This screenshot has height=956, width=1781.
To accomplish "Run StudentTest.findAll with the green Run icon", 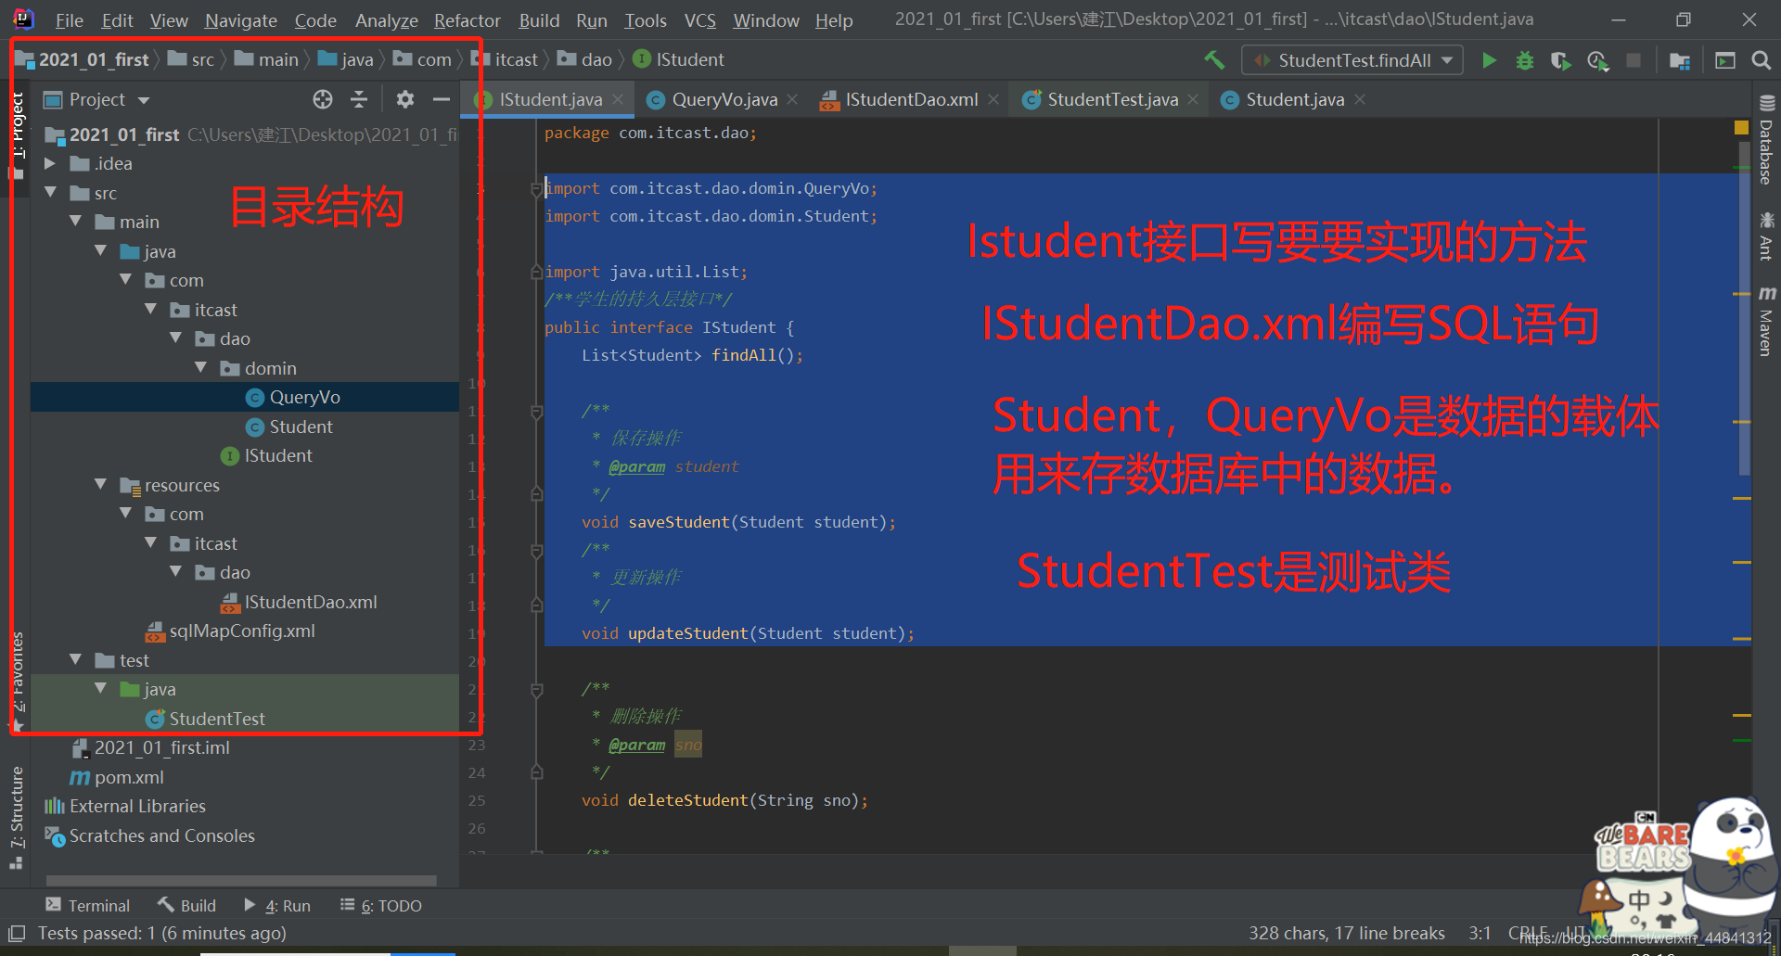I will coord(1489,59).
